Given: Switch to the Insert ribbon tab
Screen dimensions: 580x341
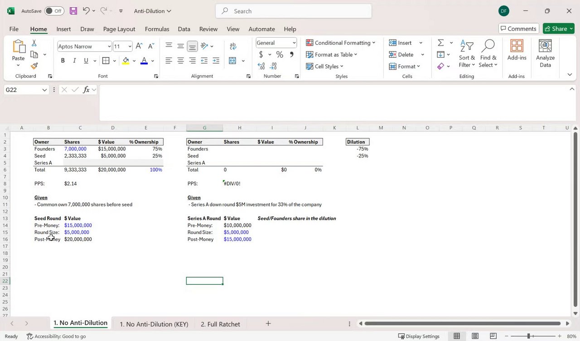Looking at the screenshot, I should point(63,29).
